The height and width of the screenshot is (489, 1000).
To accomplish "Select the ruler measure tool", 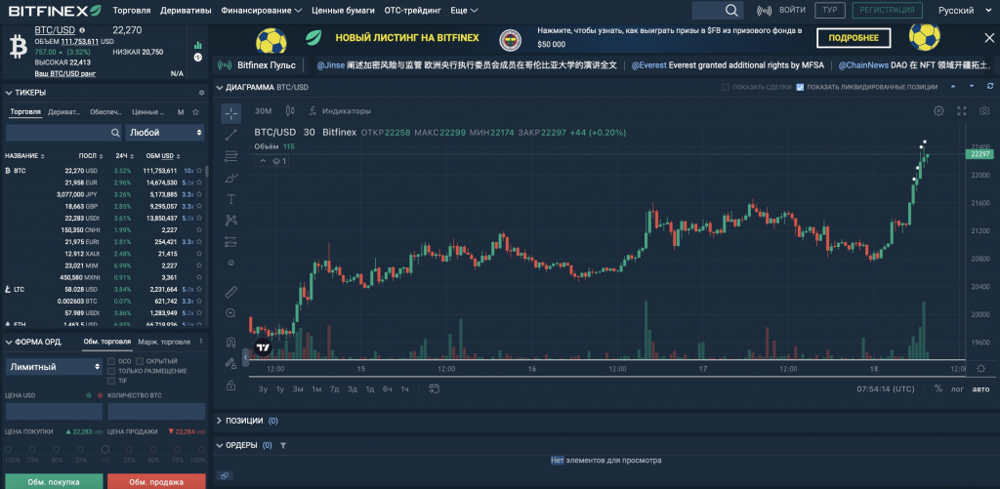I will (230, 292).
